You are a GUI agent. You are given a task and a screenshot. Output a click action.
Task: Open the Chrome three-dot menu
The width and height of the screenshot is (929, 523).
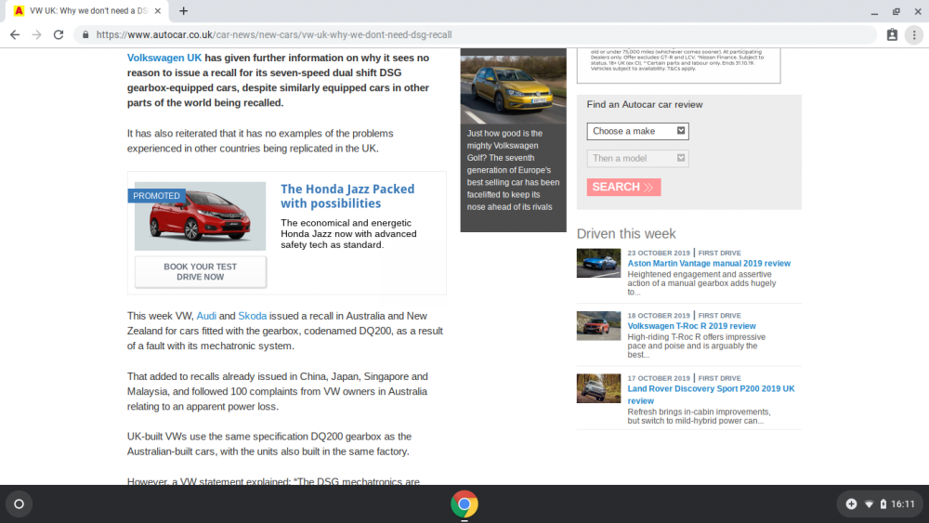(914, 35)
